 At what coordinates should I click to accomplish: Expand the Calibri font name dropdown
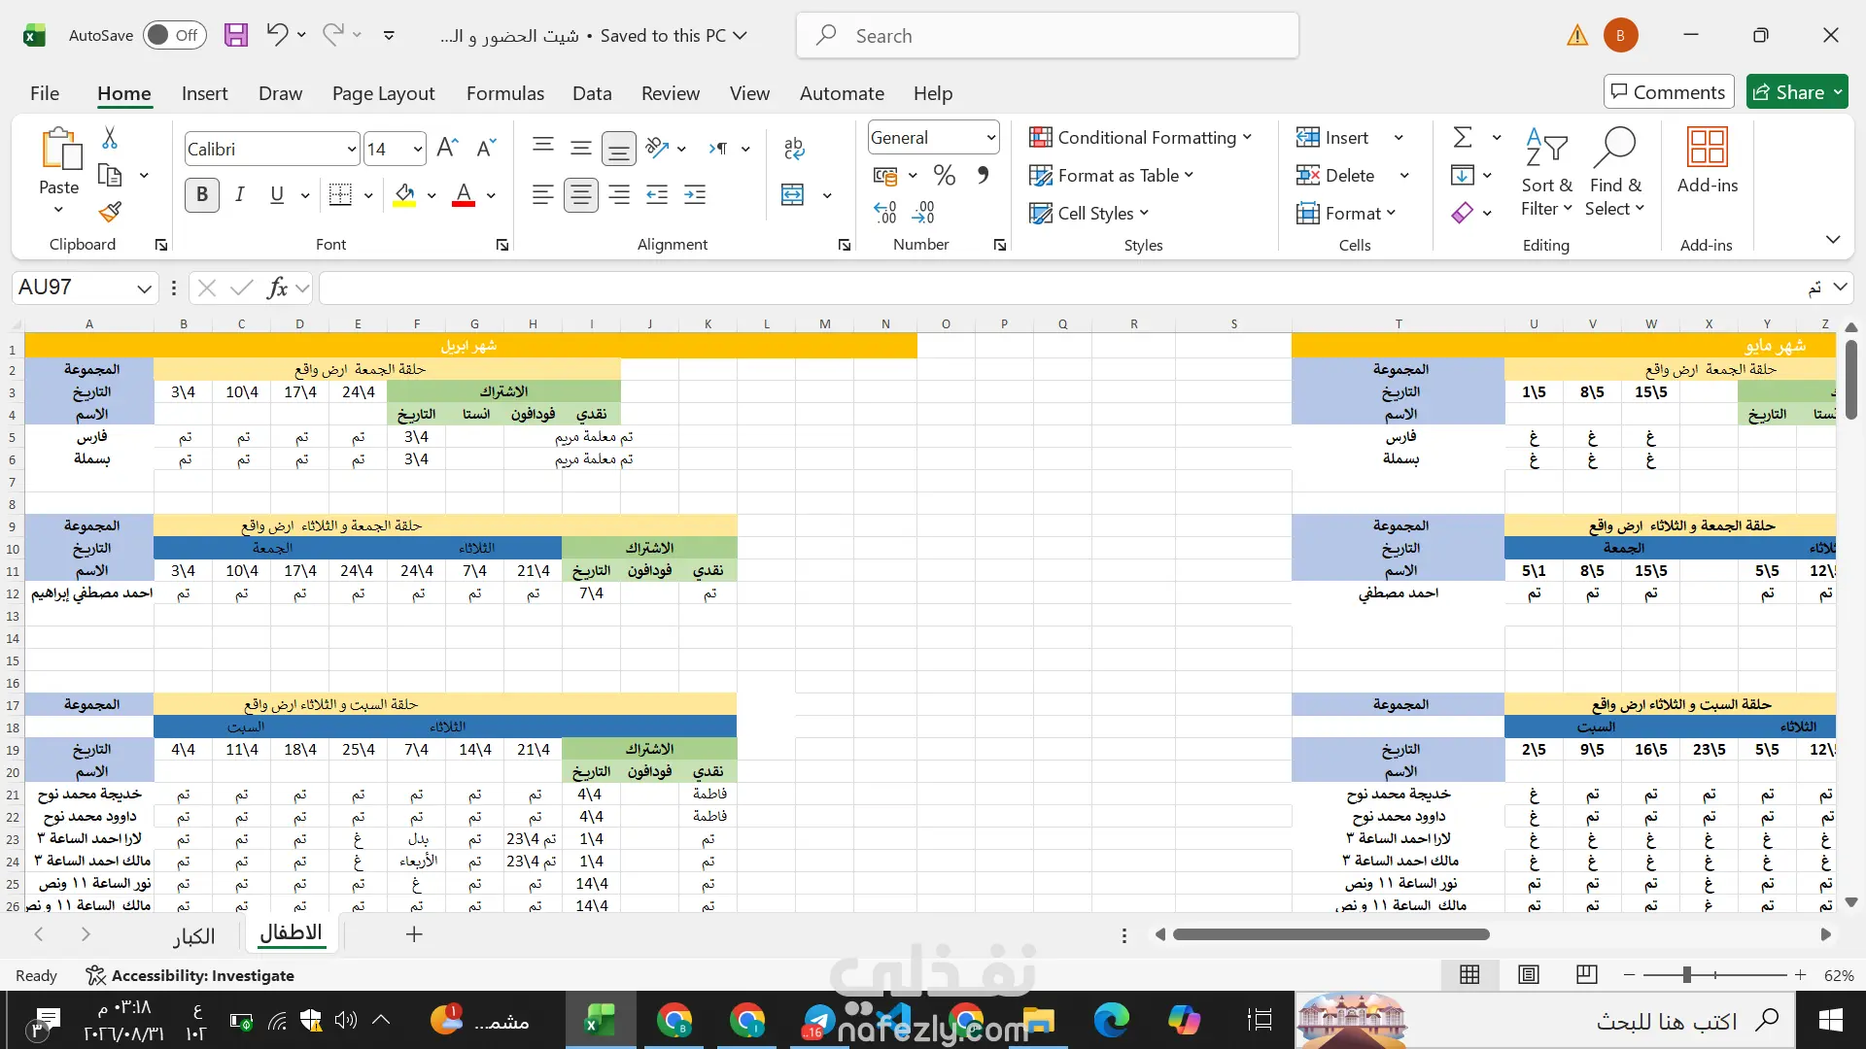pos(352,149)
